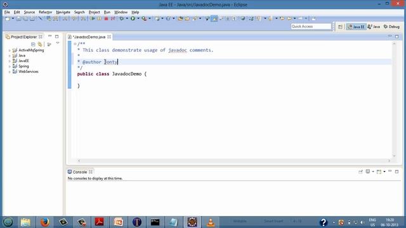Open Adobe Reader from the taskbar
Screen dimensions: 406x228
coord(100,222)
